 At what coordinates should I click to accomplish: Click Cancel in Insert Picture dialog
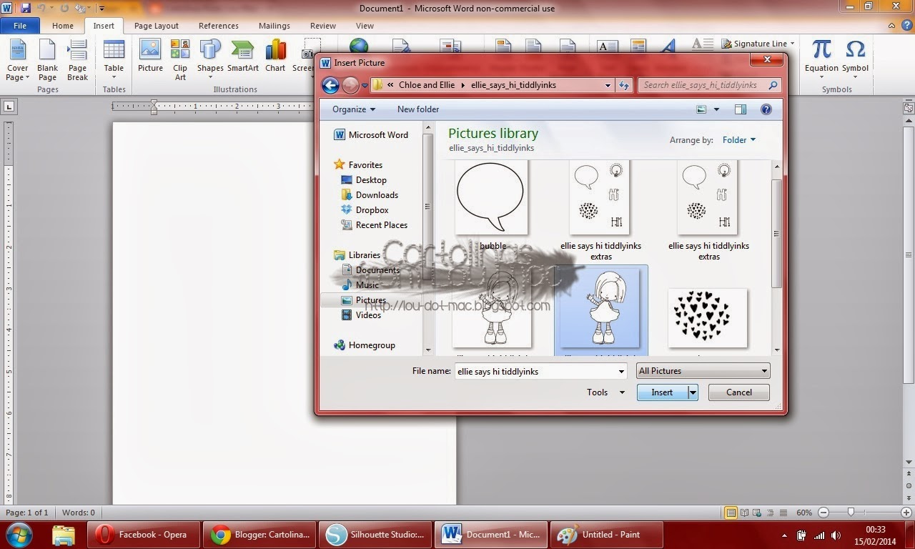[x=739, y=392]
